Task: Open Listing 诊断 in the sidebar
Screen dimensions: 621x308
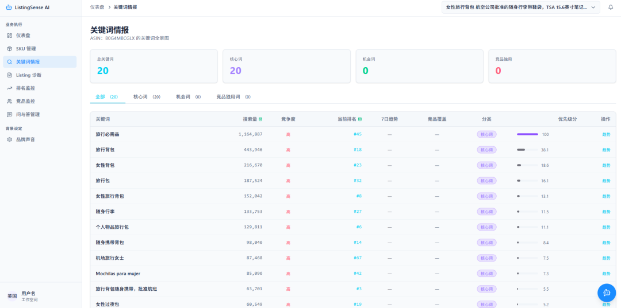Action: [40, 75]
